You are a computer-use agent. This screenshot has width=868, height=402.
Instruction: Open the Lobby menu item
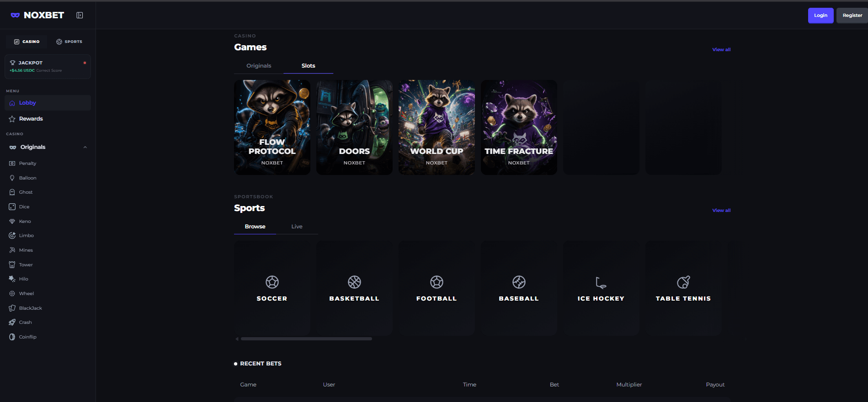click(x=48, y=103)
